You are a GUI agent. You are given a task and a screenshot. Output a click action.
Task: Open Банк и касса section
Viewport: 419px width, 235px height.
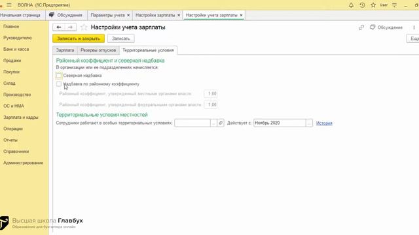coord(16,50)
